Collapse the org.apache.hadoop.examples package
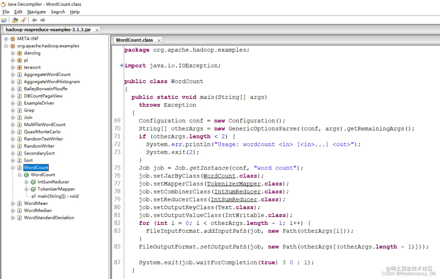The height and width of the screenshot is (279, 440). click(x=6, y=46)
